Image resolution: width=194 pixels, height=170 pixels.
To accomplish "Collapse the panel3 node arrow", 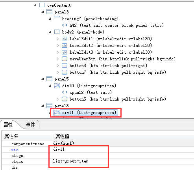I will coord(42,12).
